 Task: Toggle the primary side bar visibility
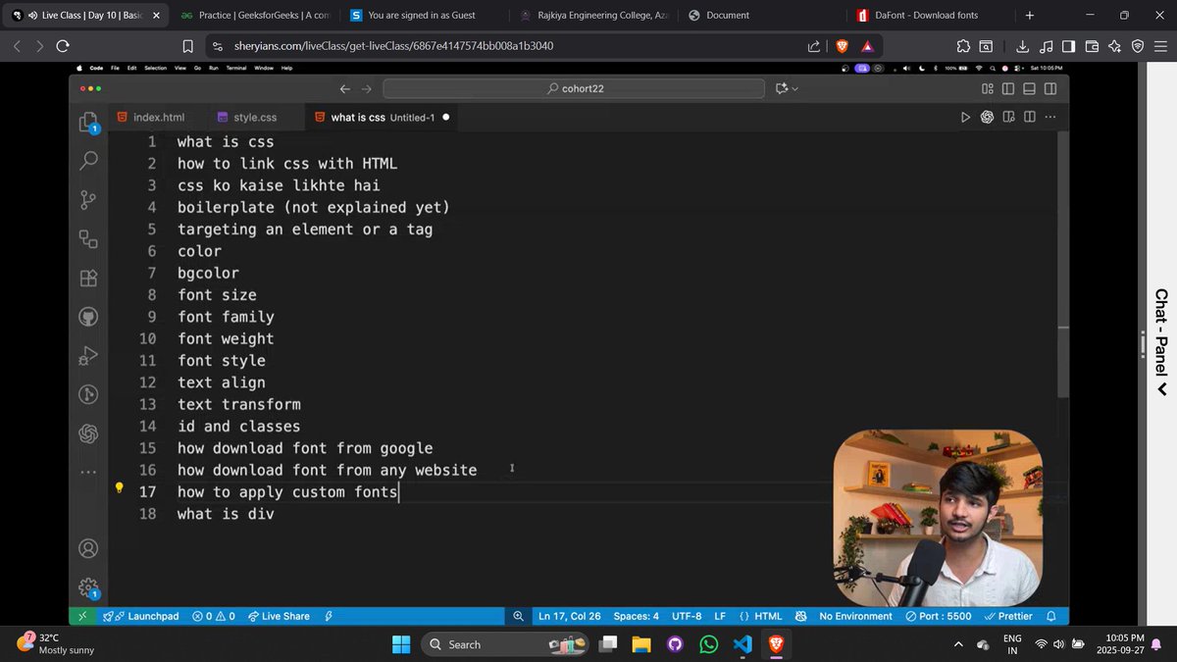coord(1008,88)
